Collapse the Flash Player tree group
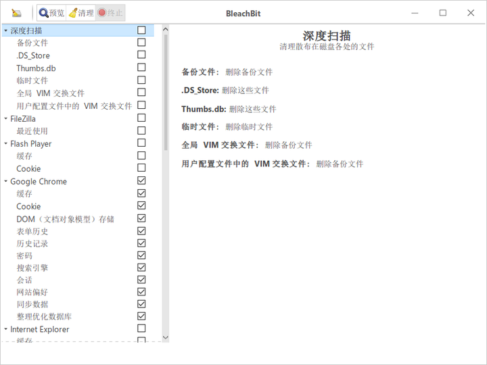487x365 pixels. [x=5, y=144]
